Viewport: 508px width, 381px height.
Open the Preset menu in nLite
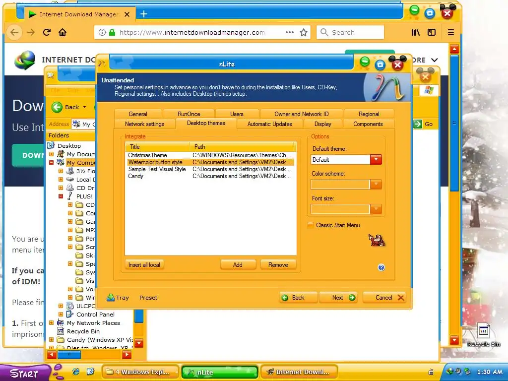(x=148, y=298)
